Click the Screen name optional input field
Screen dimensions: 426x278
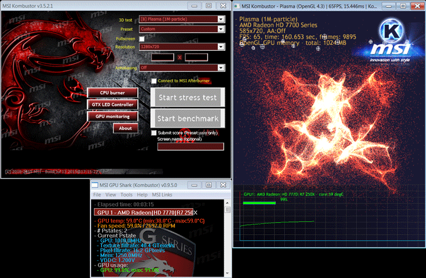(x=191, y=147)
